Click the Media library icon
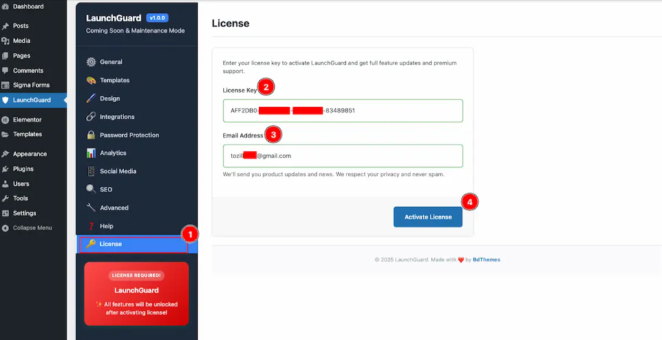662x340 pixels. (5, 41)
